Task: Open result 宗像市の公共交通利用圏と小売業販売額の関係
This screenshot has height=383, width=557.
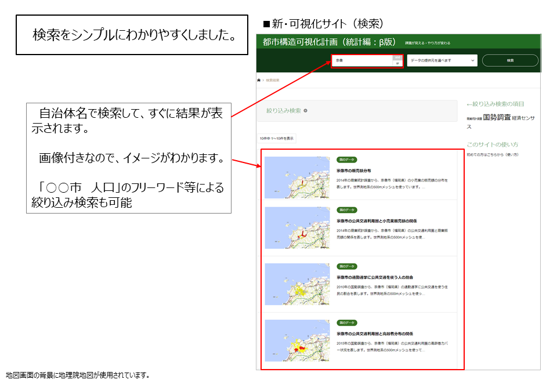Action: point(377,221)
